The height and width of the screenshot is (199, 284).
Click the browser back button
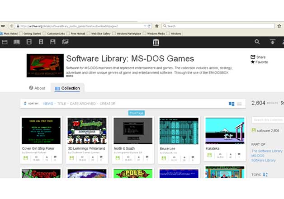click(12, 26)
